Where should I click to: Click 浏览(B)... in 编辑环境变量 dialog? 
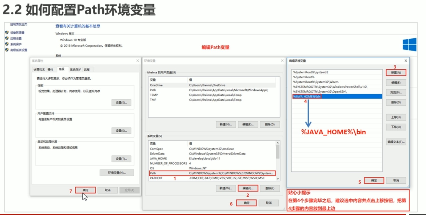396,92
